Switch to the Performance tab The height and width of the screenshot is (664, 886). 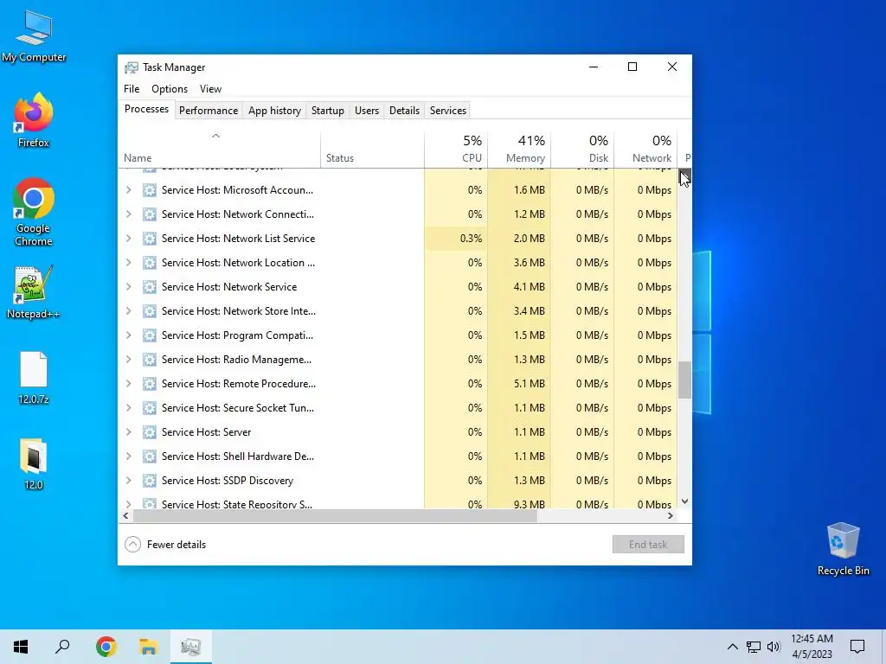[x=209, y=111]
